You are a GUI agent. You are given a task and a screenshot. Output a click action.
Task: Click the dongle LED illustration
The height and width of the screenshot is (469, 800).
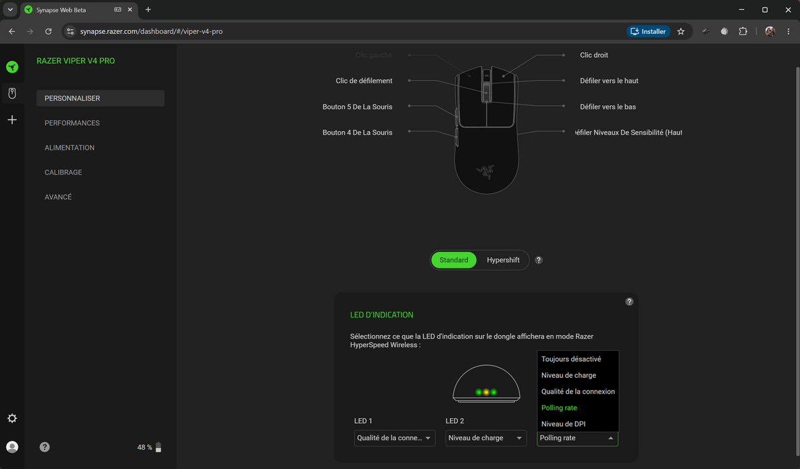point(486,384)
